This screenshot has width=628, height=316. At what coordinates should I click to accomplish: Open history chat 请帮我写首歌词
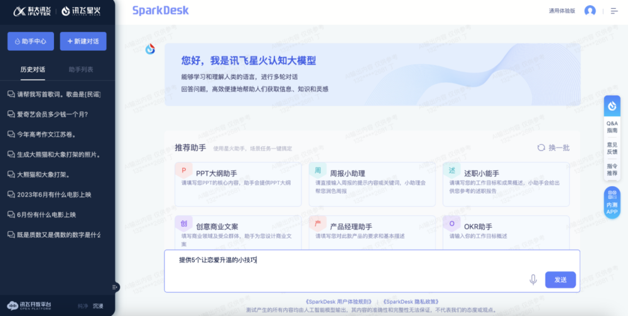(x=55, y=95)
